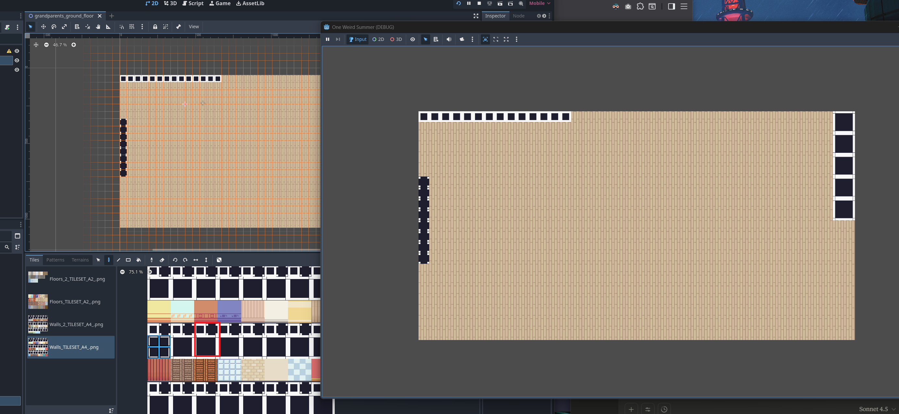Open the Mobile renderer dropdown
899x414 pixels.
click(x=540, y=4)
